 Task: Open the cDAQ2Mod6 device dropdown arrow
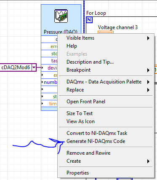34,67
